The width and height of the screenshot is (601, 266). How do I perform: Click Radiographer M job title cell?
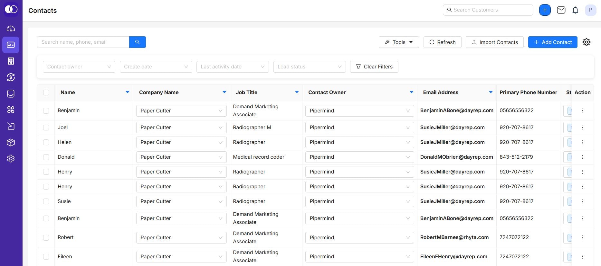tap(252, 128)
